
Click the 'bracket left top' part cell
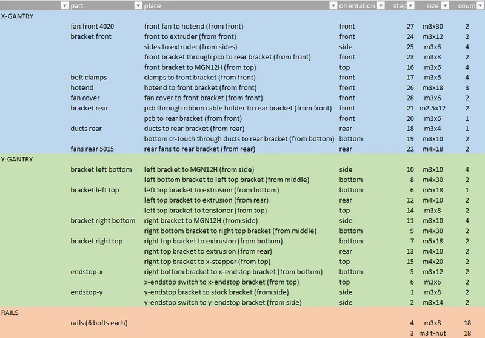(95, 190)
